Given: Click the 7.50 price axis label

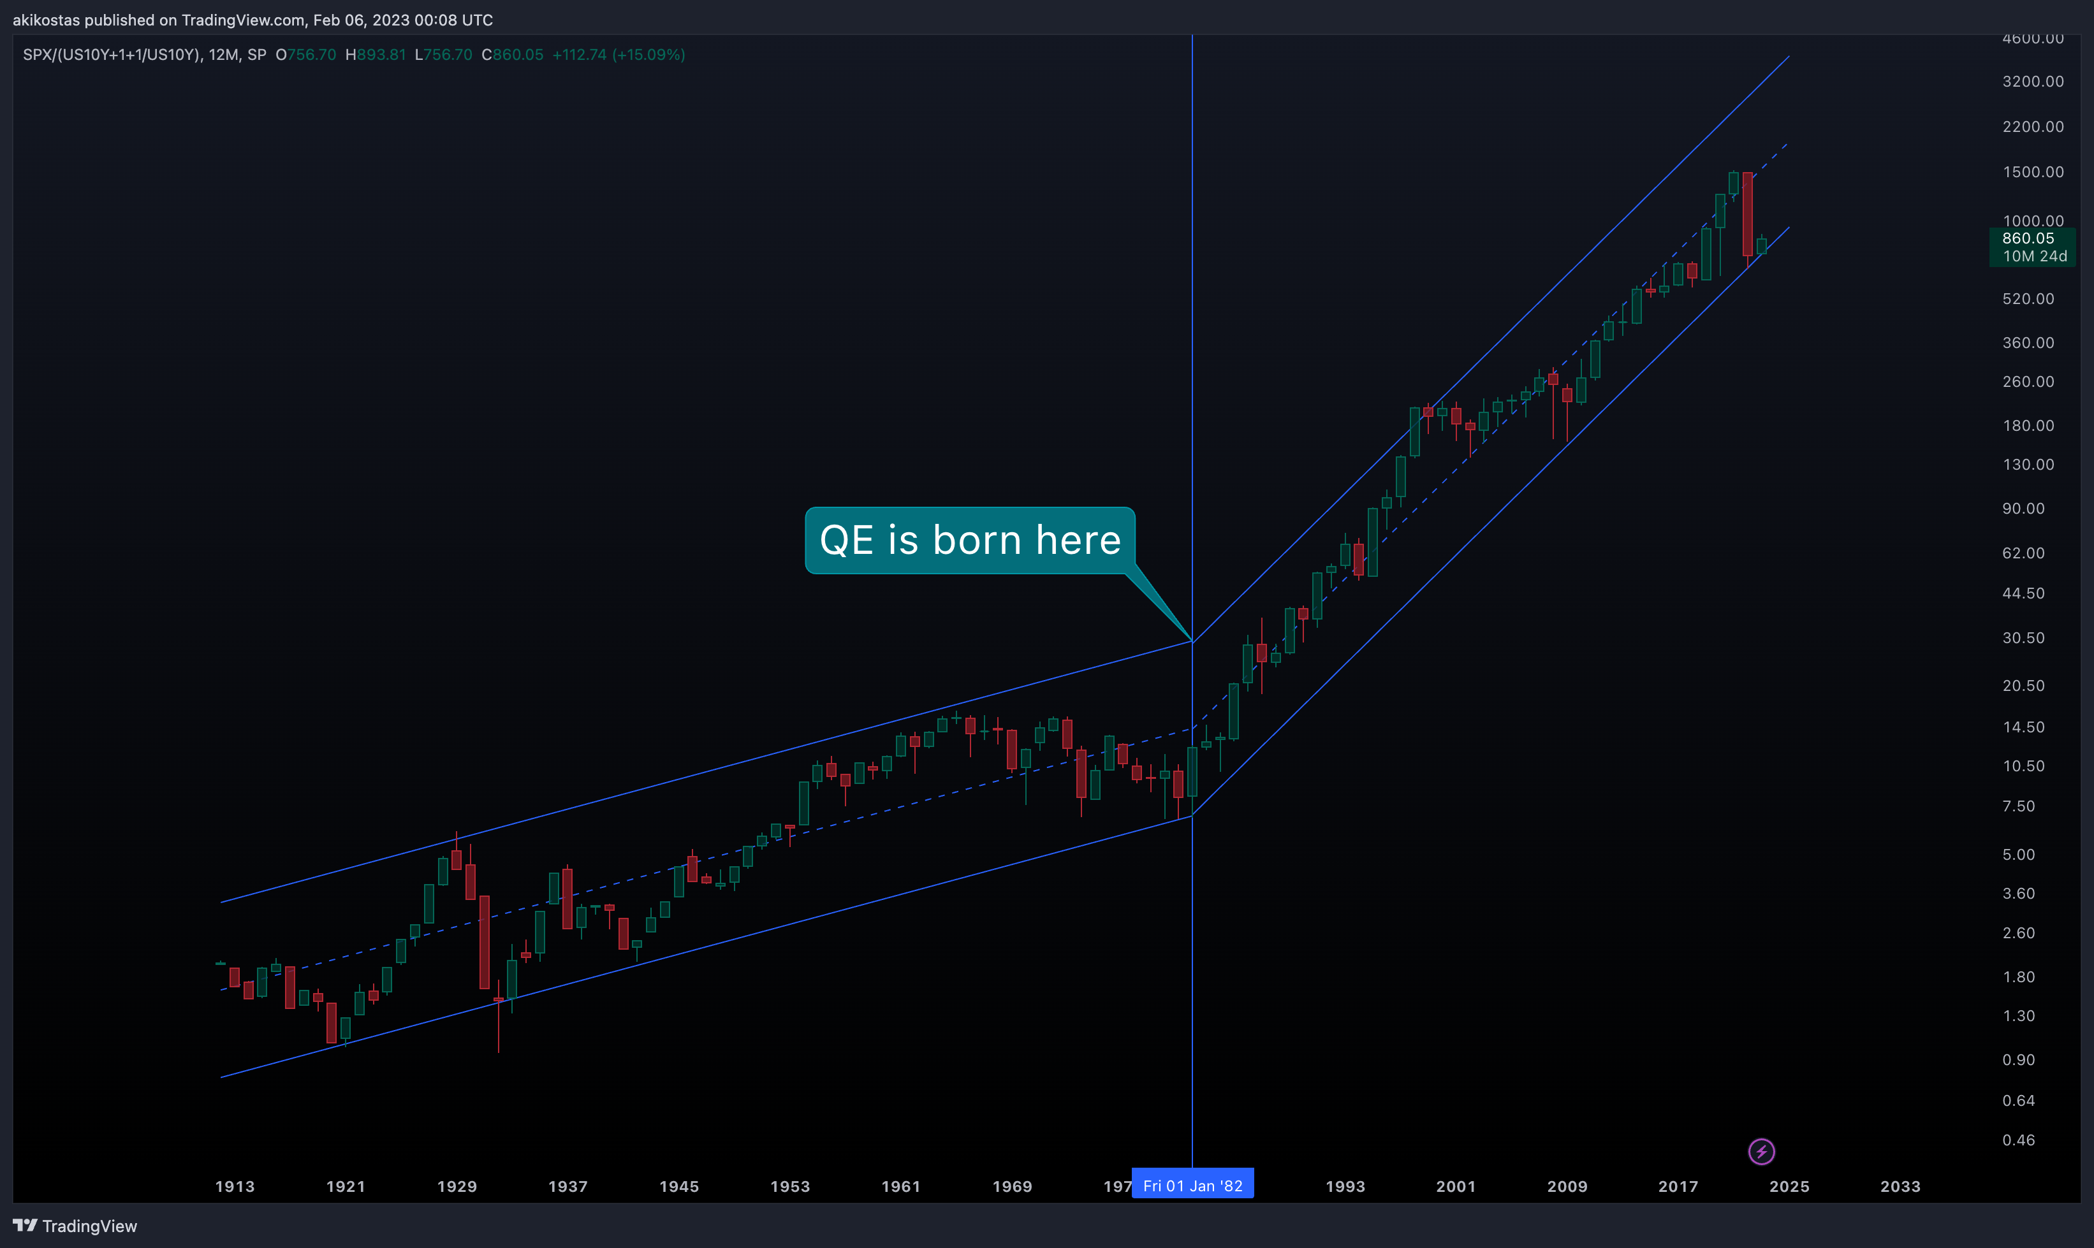Looking at the screenshot, I should [2018, 806].
